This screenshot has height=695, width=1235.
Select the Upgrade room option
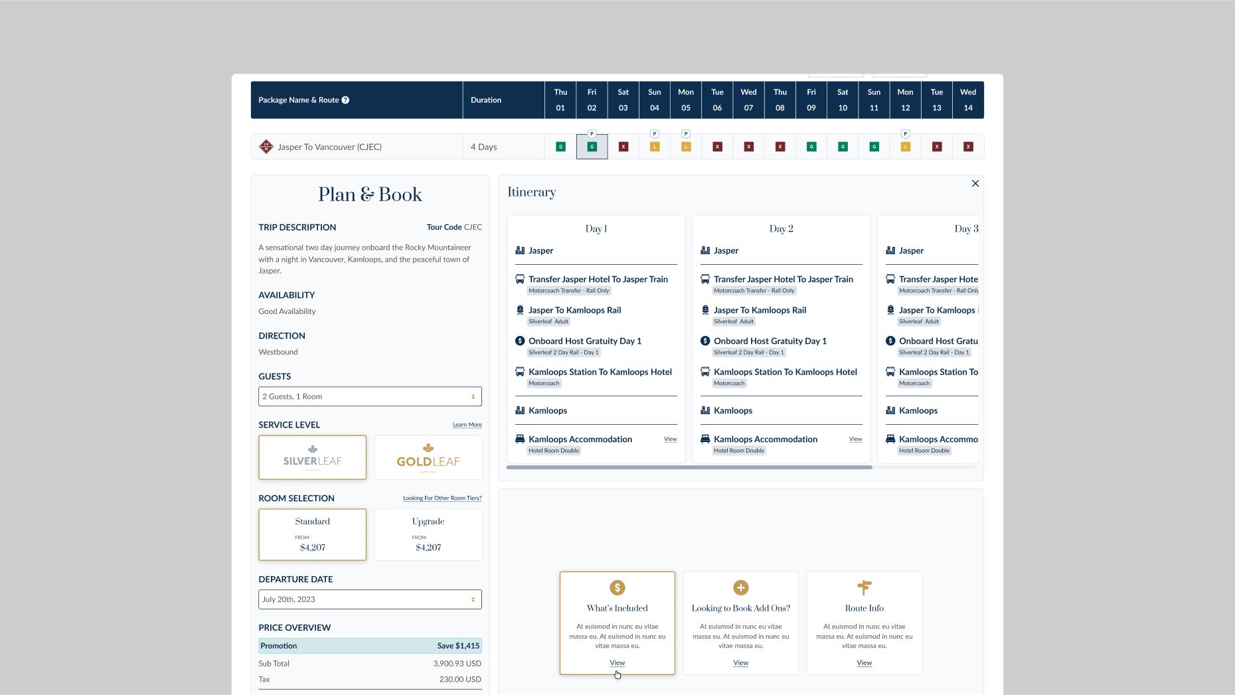428,534
